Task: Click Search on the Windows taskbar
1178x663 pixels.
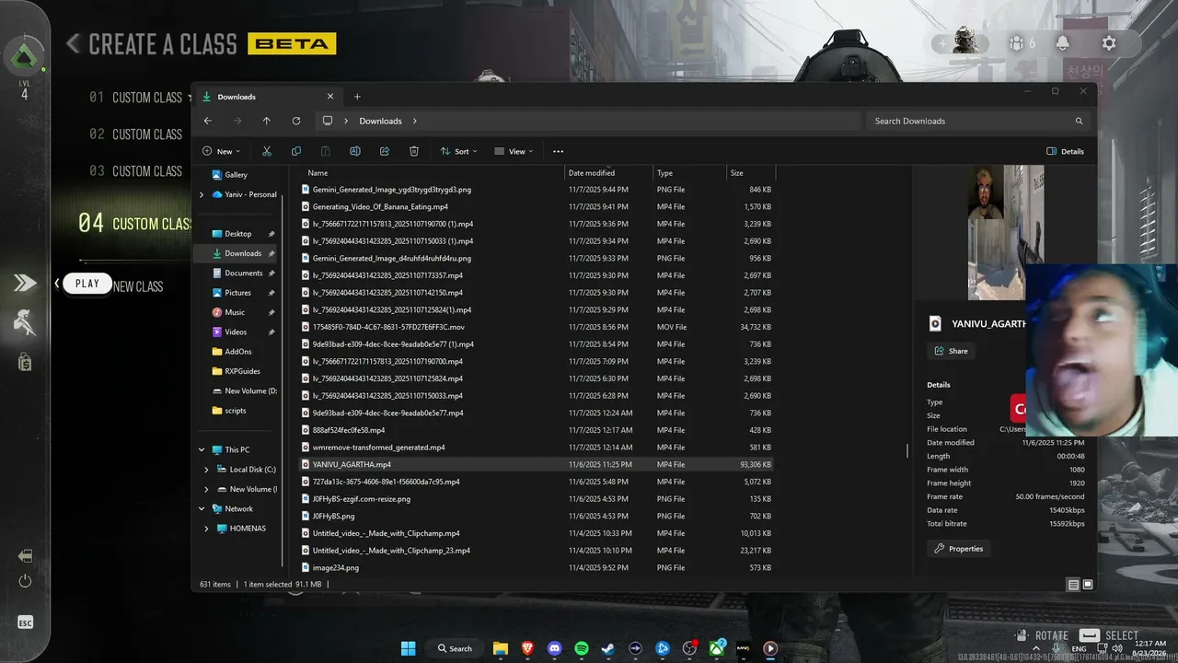Action: 455,648
